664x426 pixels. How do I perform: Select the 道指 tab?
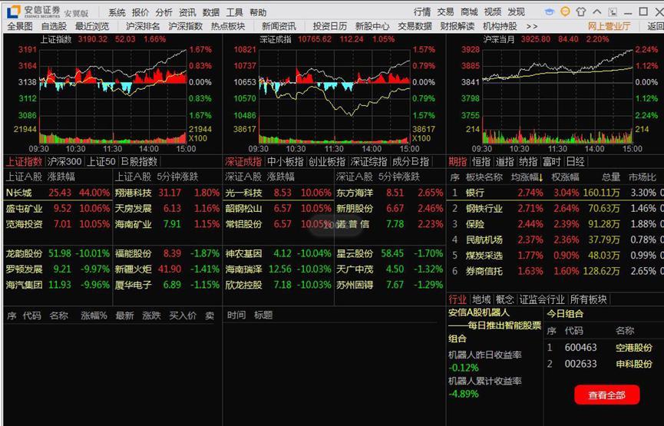pyautogui.click(x=504, y=161)
